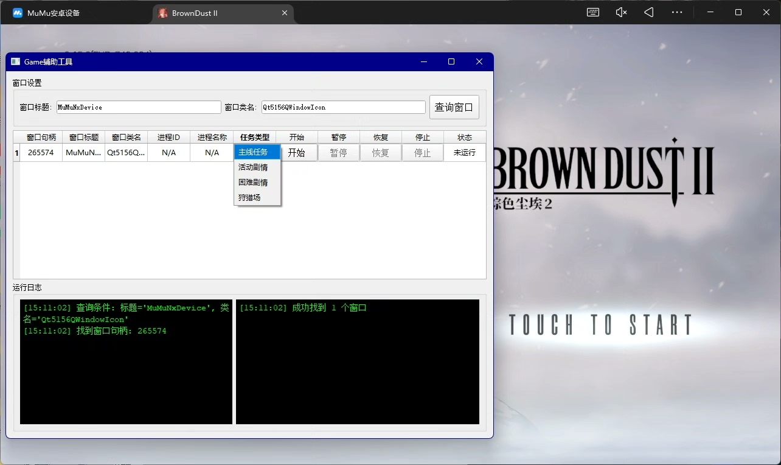Open the three-dot more options menu
Image resolution: width=781 pixels, height=465 pixels.
(x=677, y=12)
